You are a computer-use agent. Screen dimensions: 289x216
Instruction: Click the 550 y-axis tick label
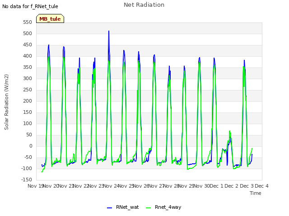[x=28, y=22]
